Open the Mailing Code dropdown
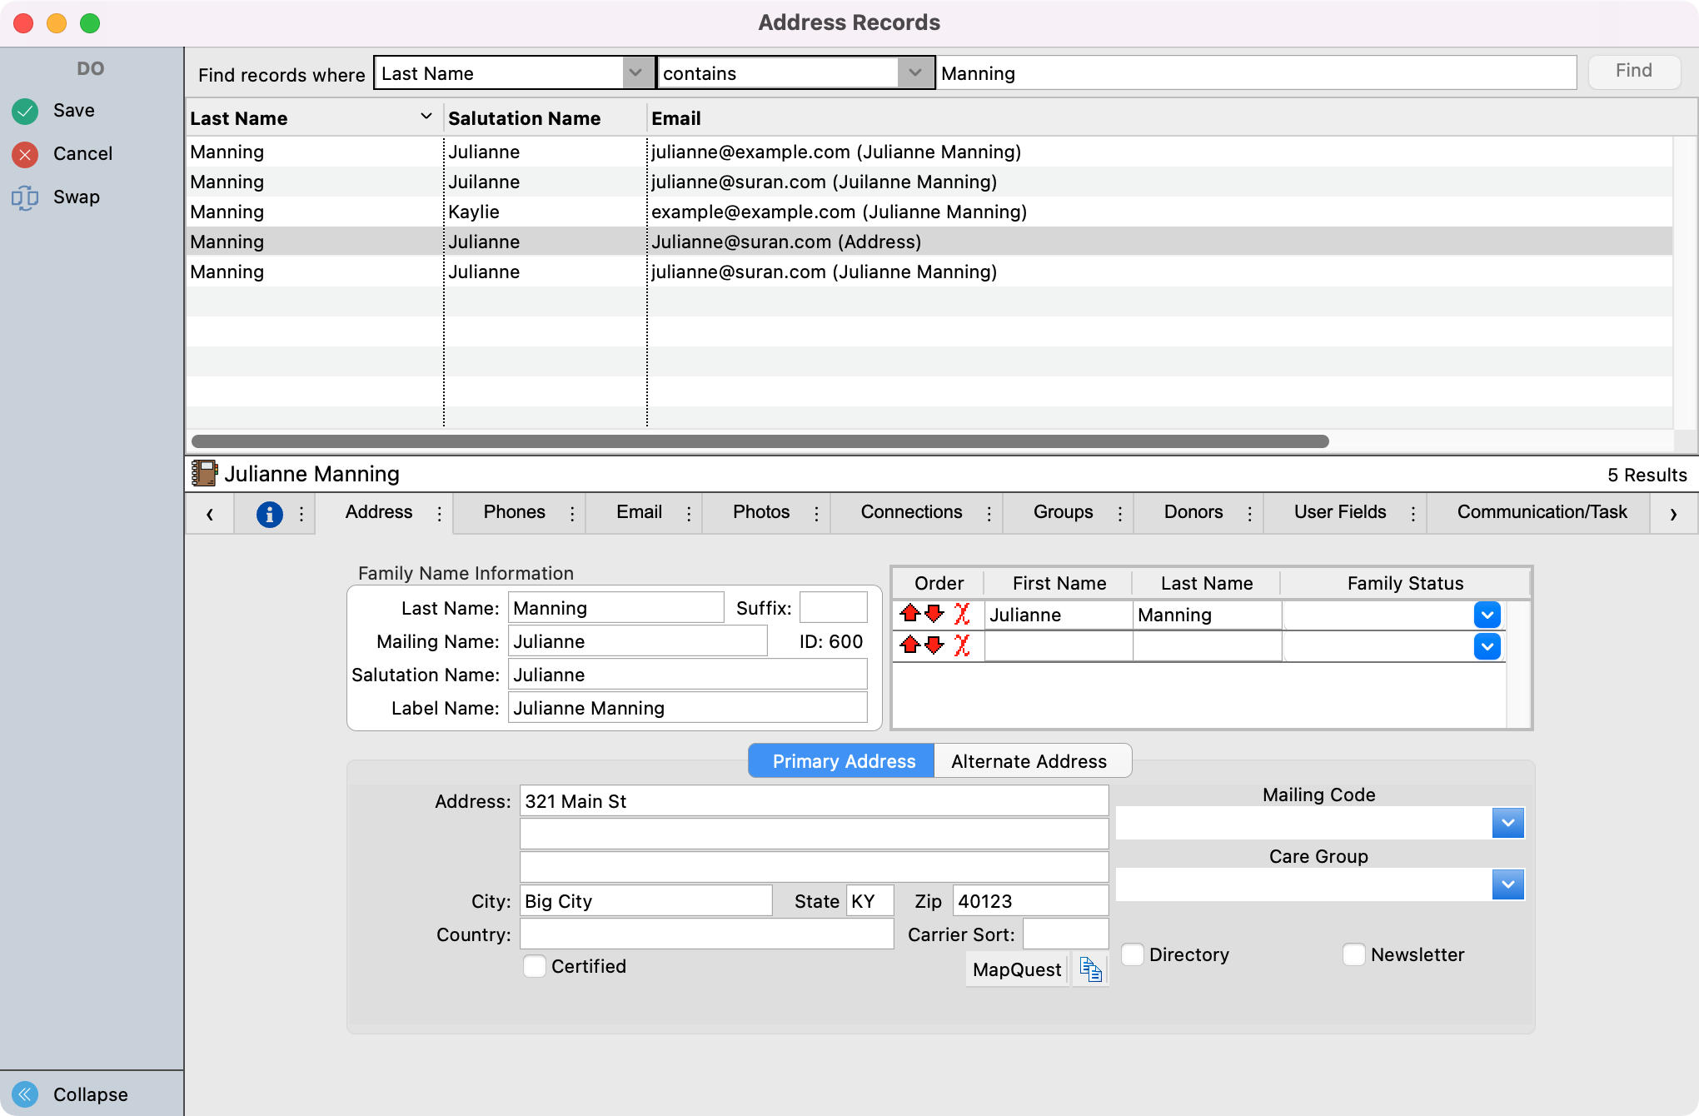Screen dimensions: 1699x1116 tap(1507, 823)
